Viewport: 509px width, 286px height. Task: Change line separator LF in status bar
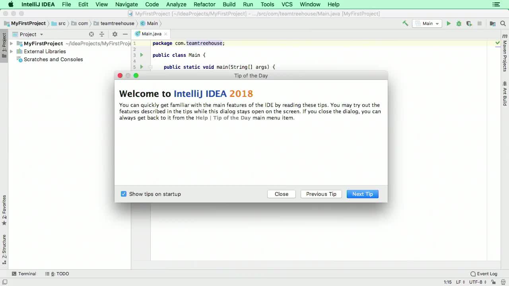[460, 282]
